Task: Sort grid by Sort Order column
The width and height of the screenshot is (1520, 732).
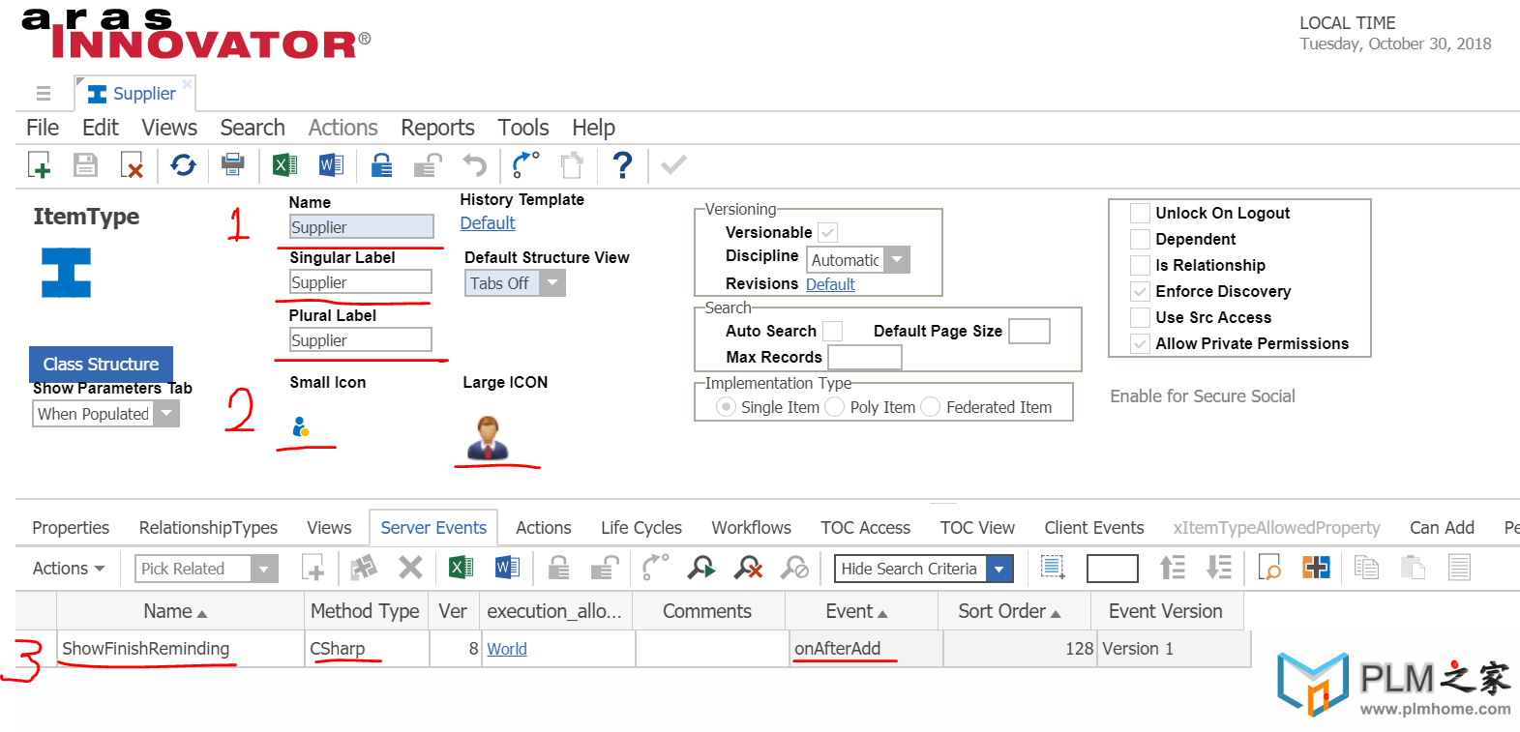Action: tap(1014, 611)
